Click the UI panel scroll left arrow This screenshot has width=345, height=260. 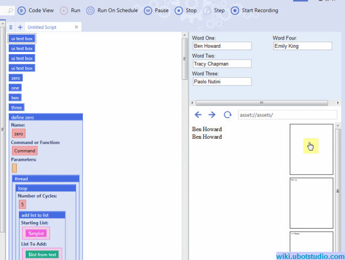click(x=192, y=103)
